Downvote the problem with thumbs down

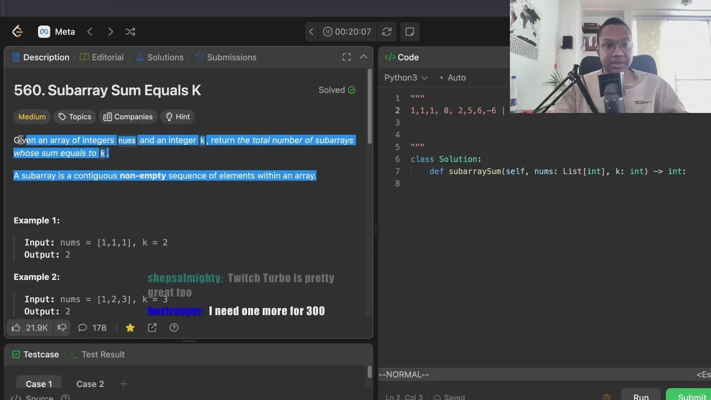62,328
